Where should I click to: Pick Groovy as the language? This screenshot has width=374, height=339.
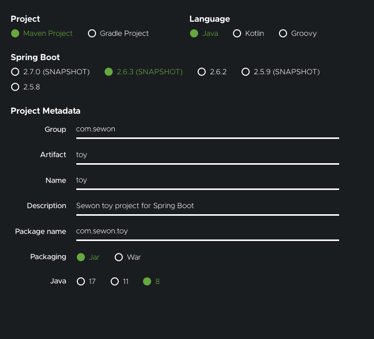click(283, 33)
